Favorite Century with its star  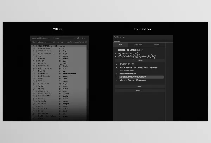pos(34,89)
